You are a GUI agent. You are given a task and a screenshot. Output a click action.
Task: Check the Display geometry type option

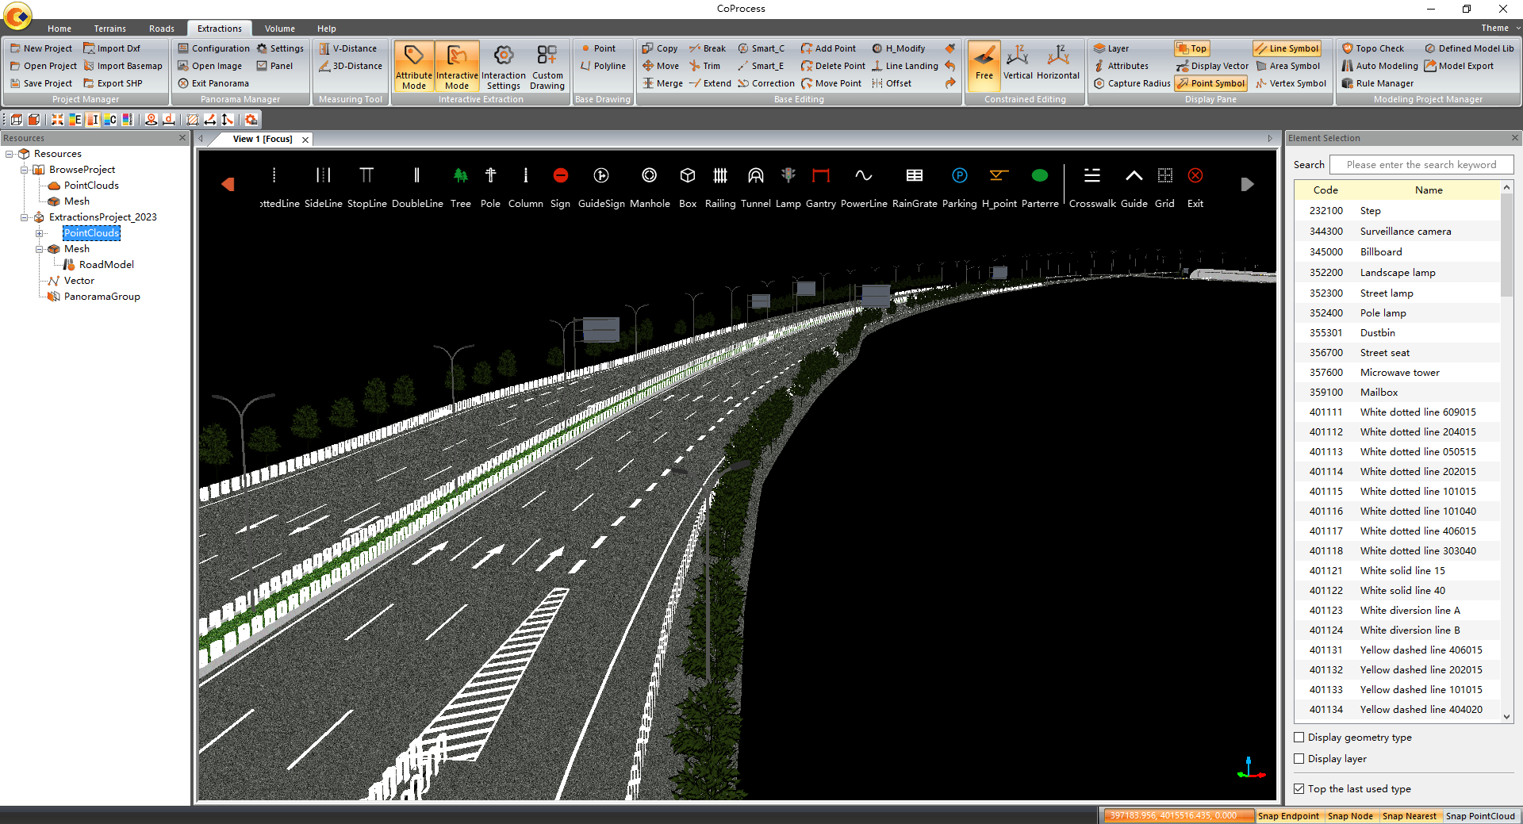tap(1299, 737)
